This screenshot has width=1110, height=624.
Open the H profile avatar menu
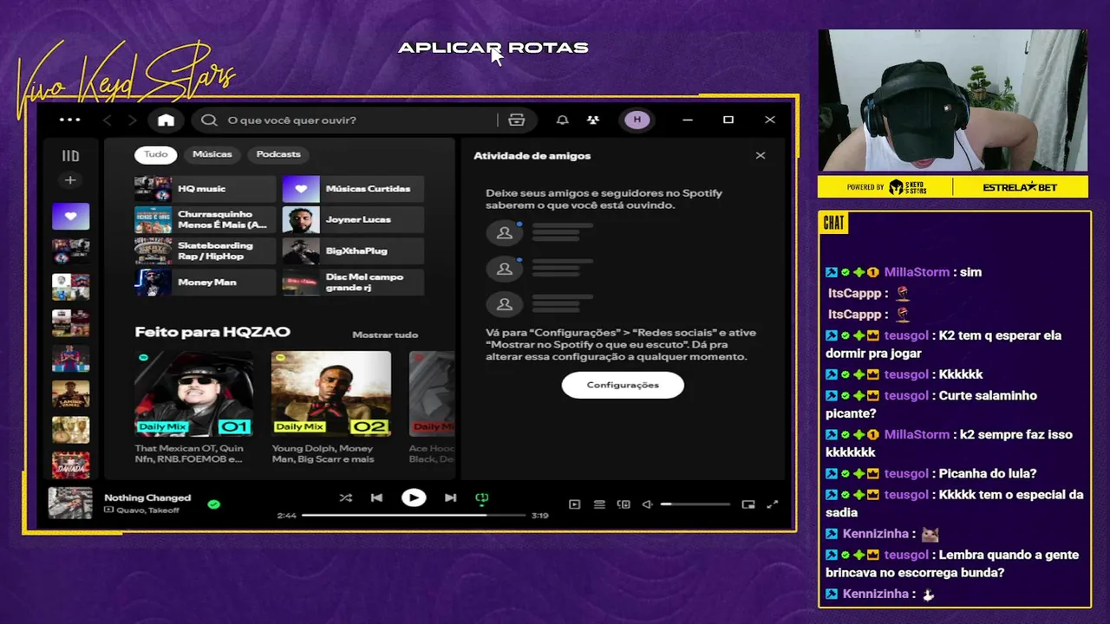point(637,120)
